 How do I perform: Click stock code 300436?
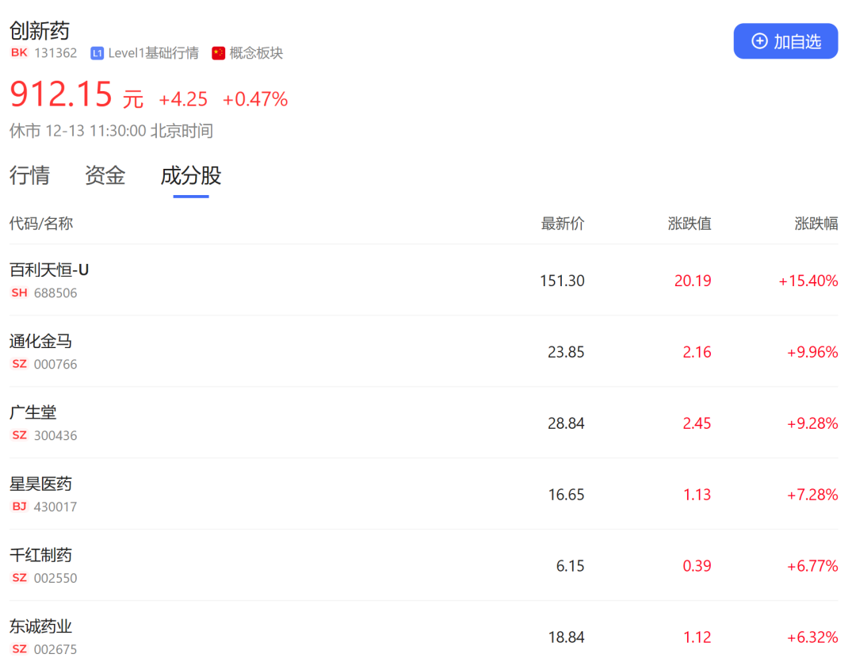point(55,435)
